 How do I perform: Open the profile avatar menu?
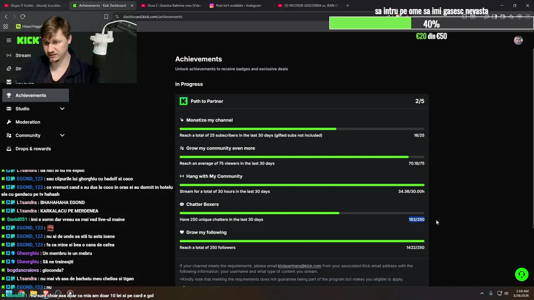tap(518, 40)
